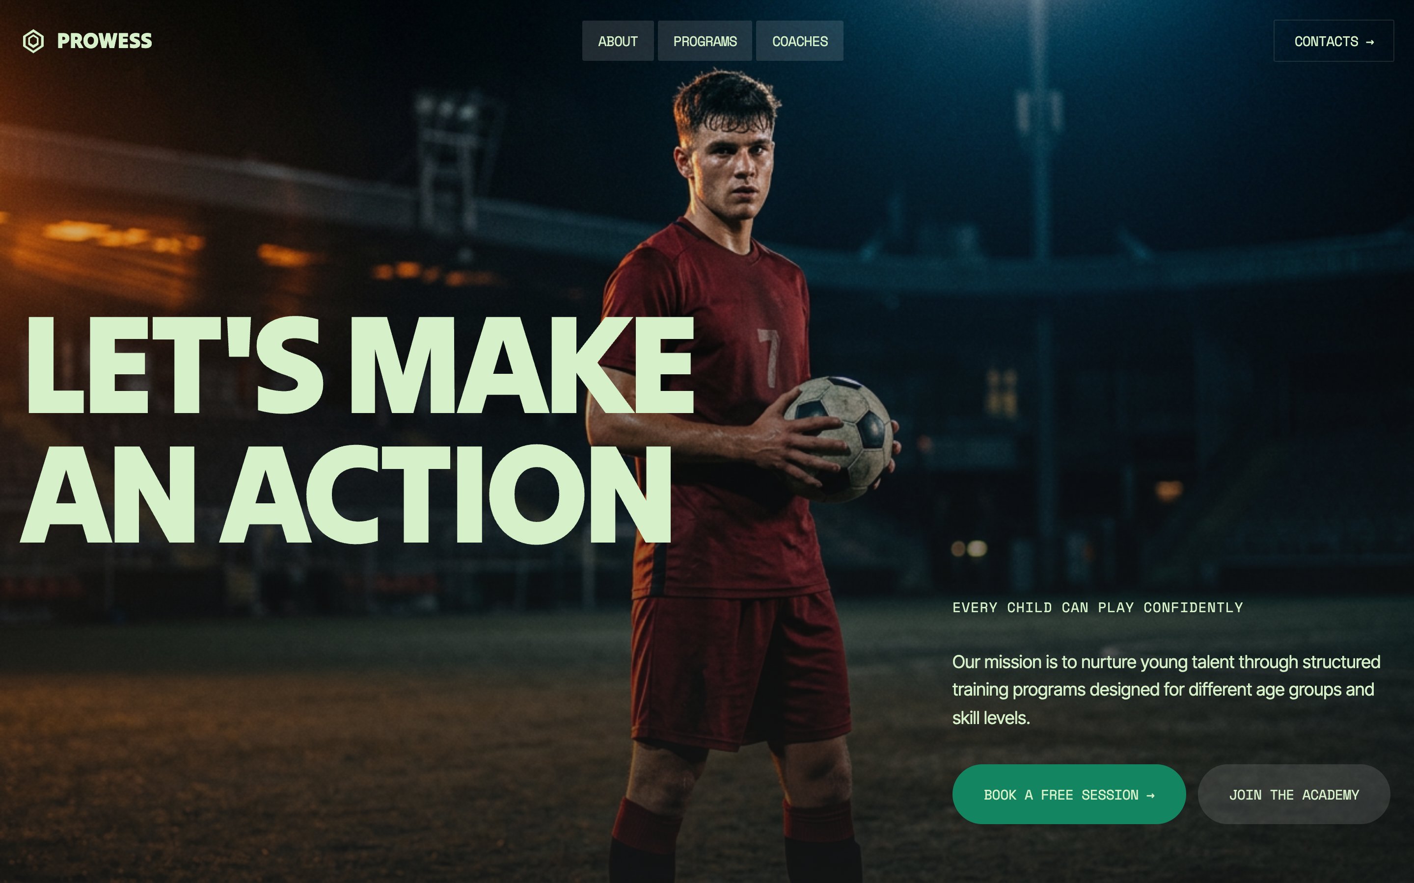
Task: Click the AN ACTION headline line
Action: coord(346,494)
